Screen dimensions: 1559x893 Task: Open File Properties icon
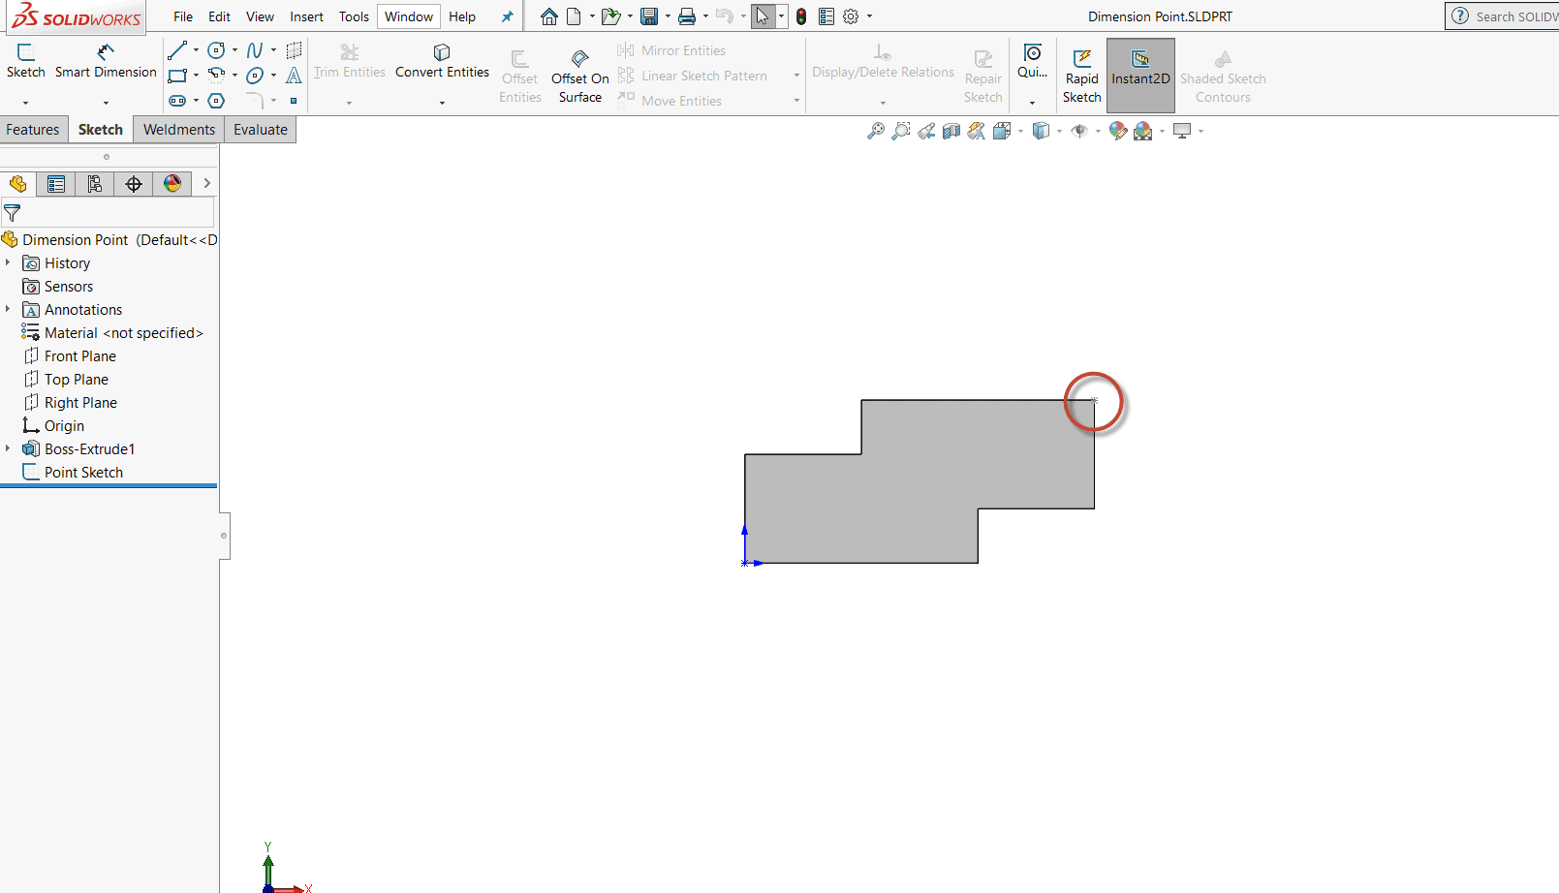826,16
